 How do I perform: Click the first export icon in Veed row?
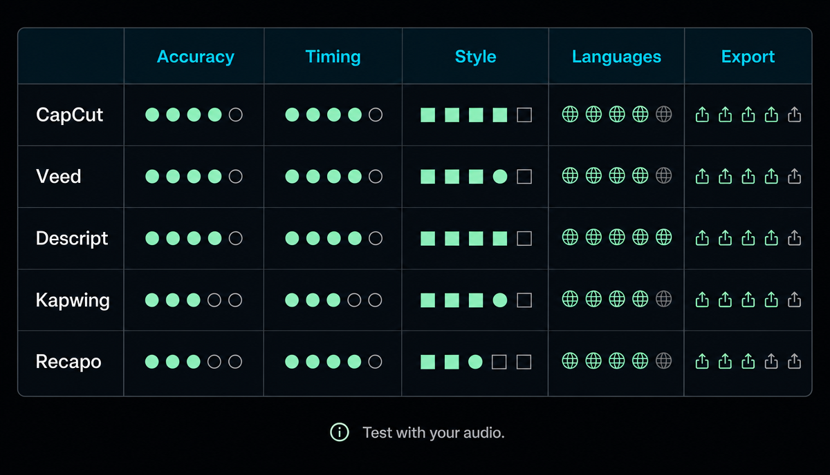[x=702, y=177]
